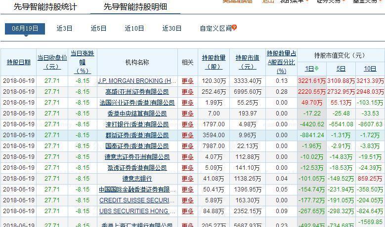Open the 高盛(亚洲)证券有限公司 link
The width and height of the screenshot is (385, 227).
click(137, 92)
